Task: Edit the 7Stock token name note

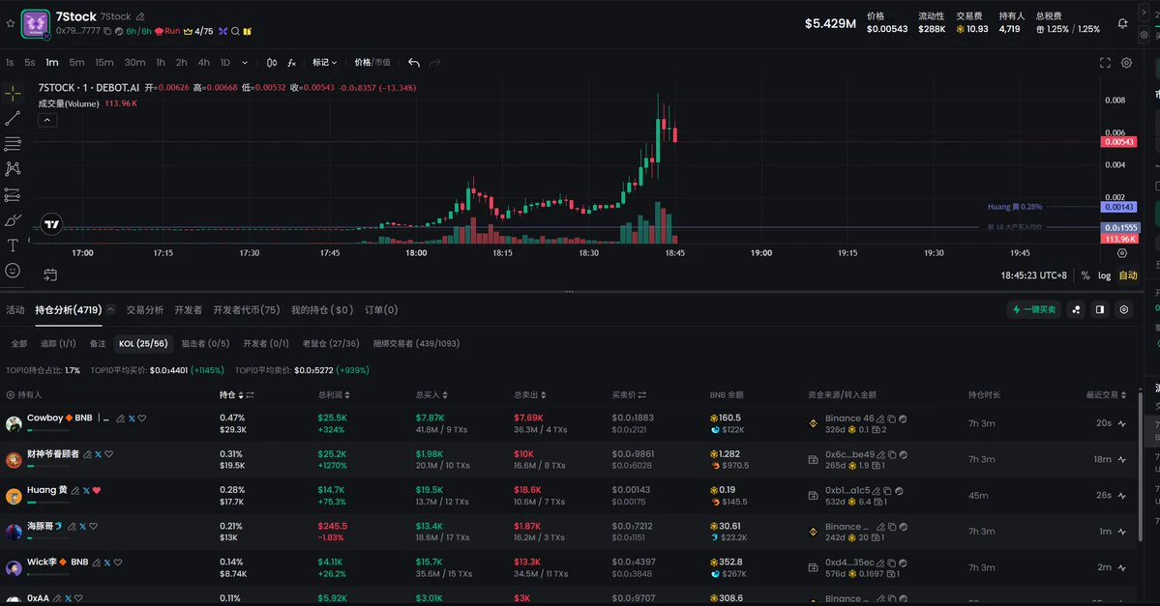Action: (x=140, y=16)
